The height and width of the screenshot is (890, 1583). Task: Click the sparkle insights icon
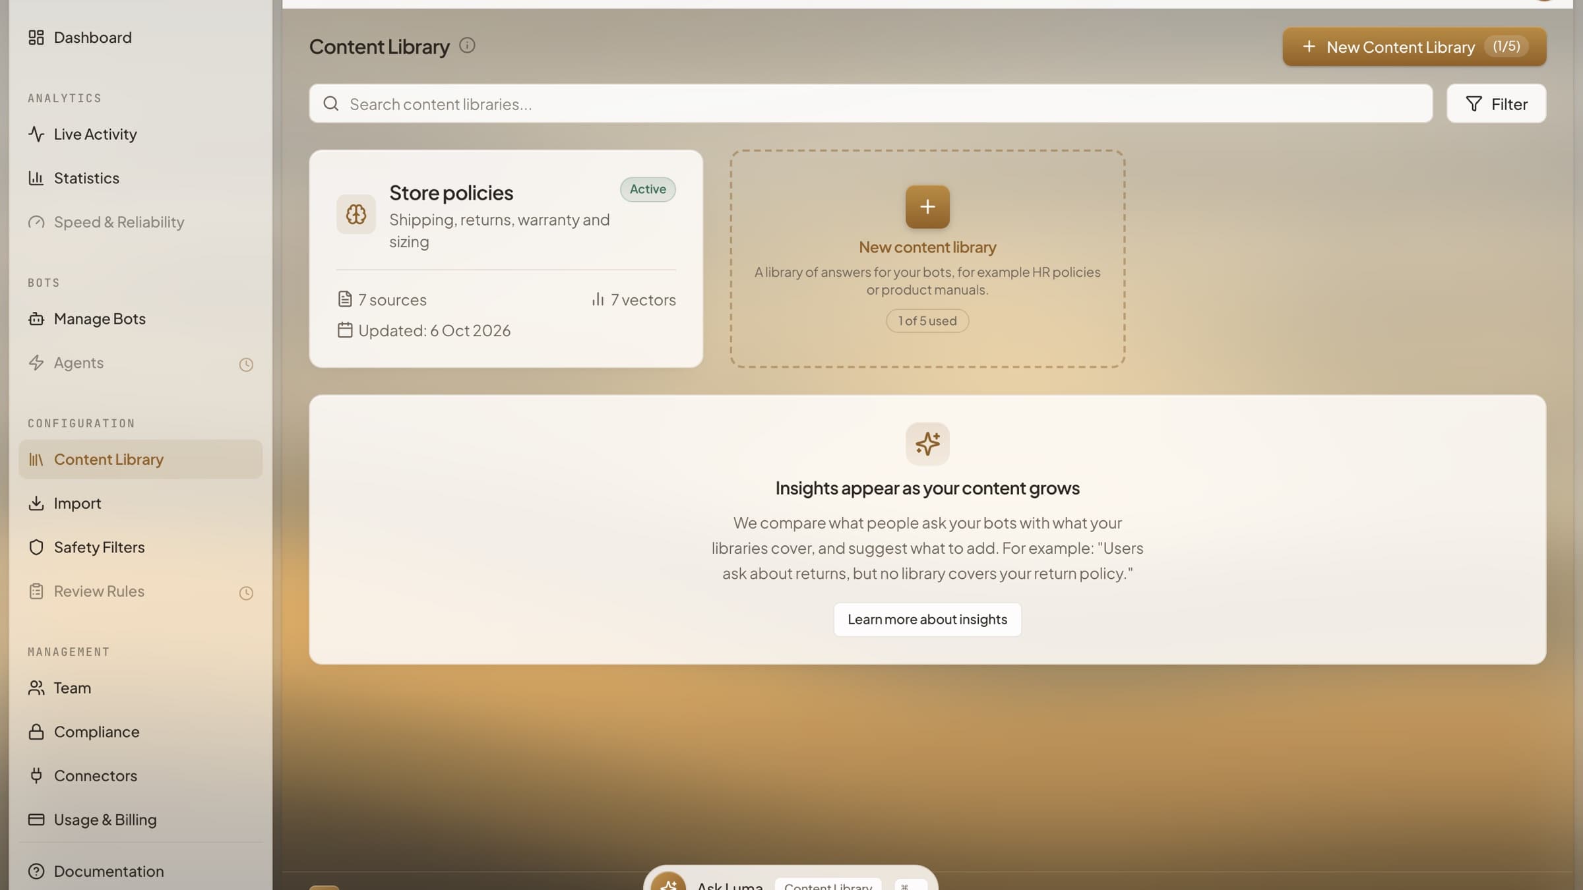(927, 444)
